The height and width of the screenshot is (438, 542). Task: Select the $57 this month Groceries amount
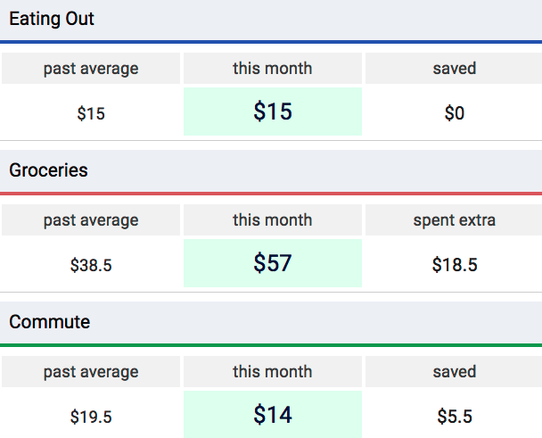(x=273, y=264)
